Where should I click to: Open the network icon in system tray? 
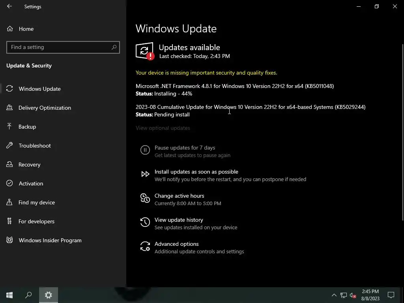click(x=344, y=295)
